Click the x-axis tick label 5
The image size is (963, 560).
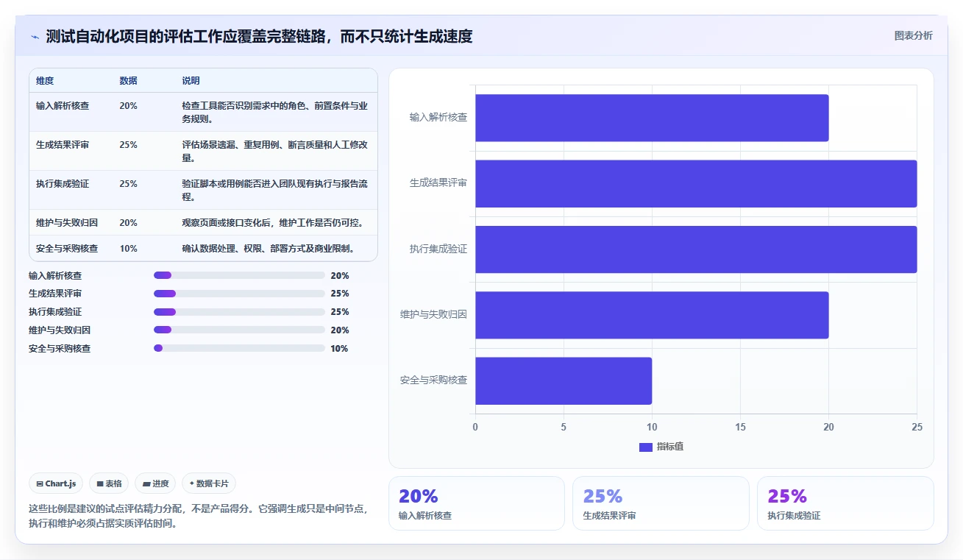click(564, 428)
